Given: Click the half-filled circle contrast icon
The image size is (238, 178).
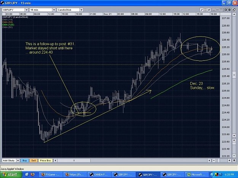Looking at the screenshot, I should pyautogui.click(x=226, y=10).
